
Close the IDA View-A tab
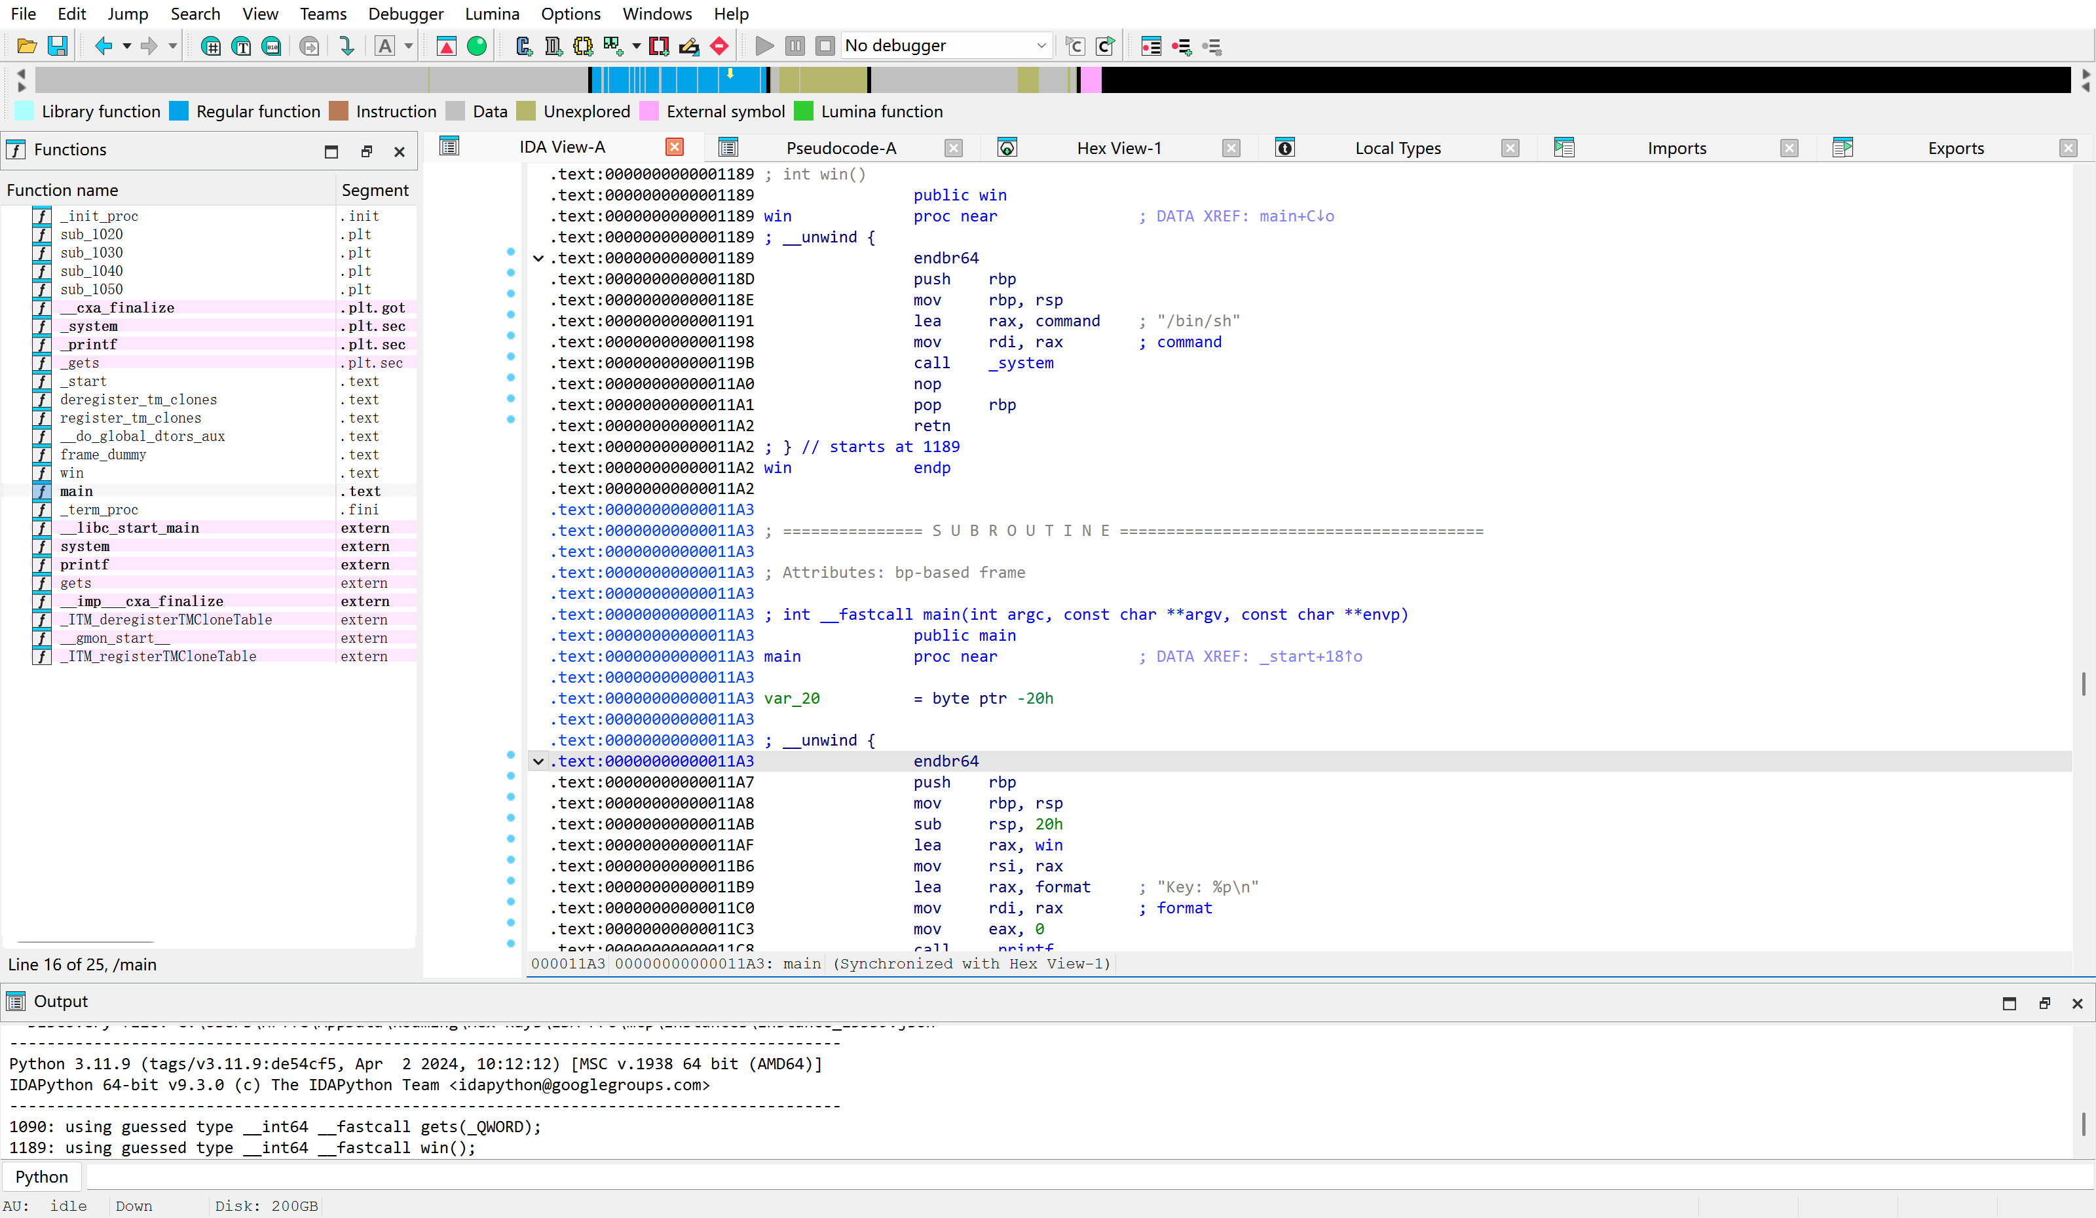(675, 147)
